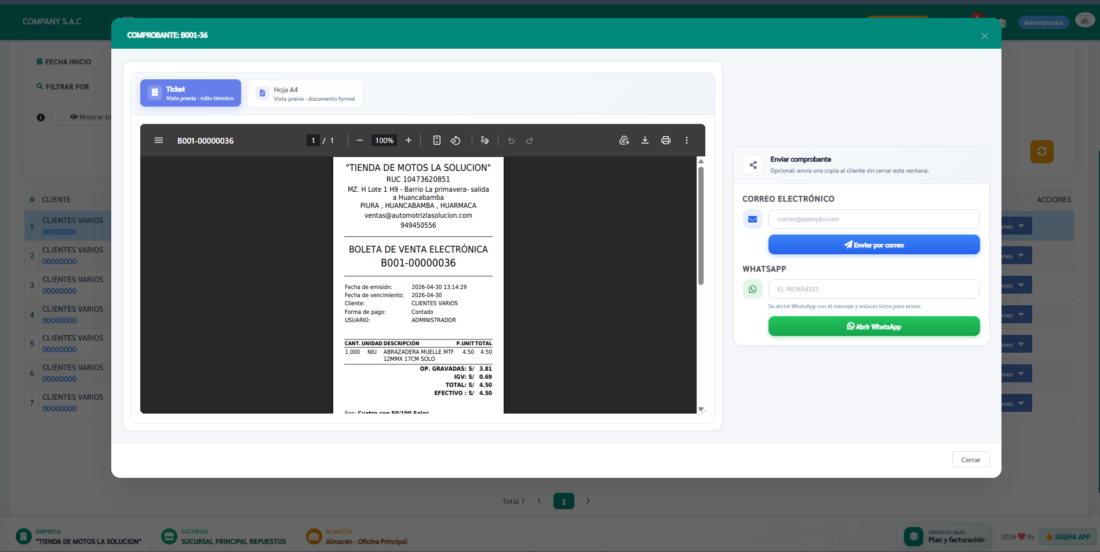
Task: Click the 100% zoom level field
Action: coord(384,140)
